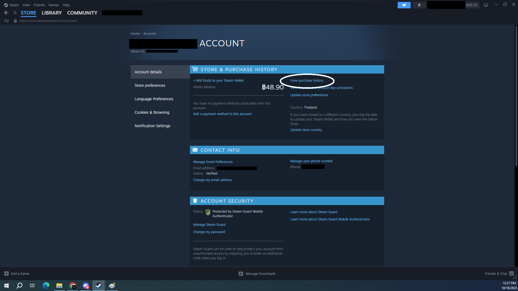Click the back navigation arrow
518x291 pixels.
pos(6,13)
